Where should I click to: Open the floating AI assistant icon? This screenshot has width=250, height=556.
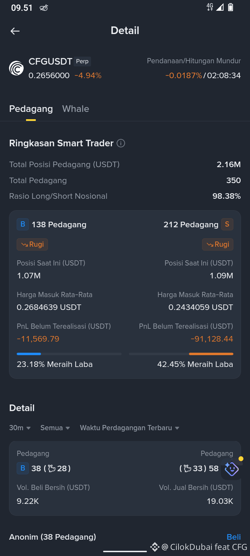(x=232, y=469)
